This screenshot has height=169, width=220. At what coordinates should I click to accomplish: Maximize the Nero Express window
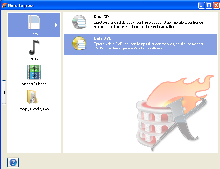pyautogui.click(x=209, y=5)
